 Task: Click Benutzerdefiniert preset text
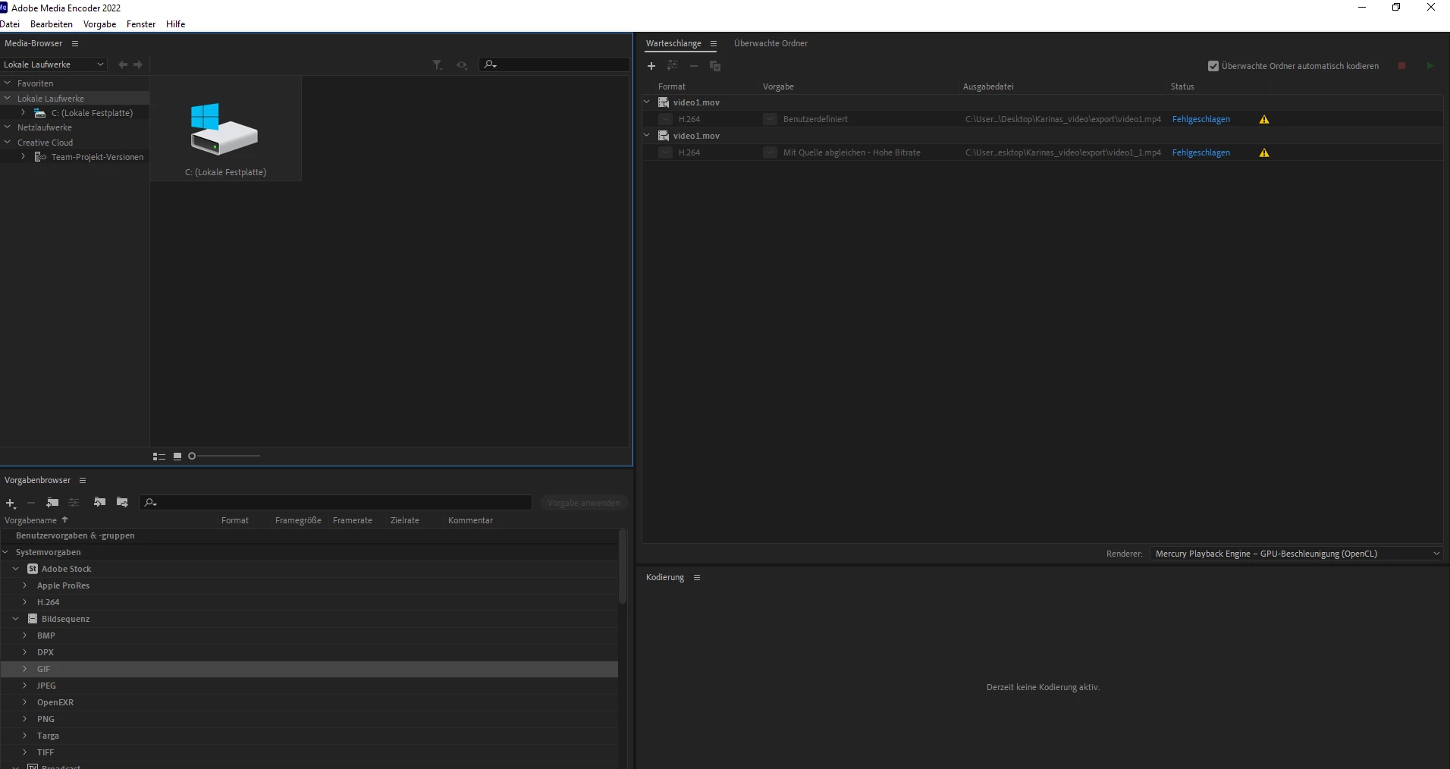(815, 120)
